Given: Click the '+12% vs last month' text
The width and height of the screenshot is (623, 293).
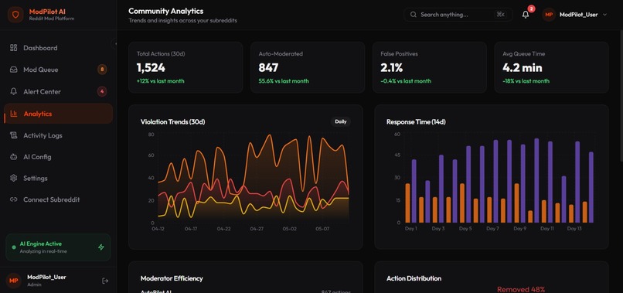Looking at the screenshot, I should 161,81.
